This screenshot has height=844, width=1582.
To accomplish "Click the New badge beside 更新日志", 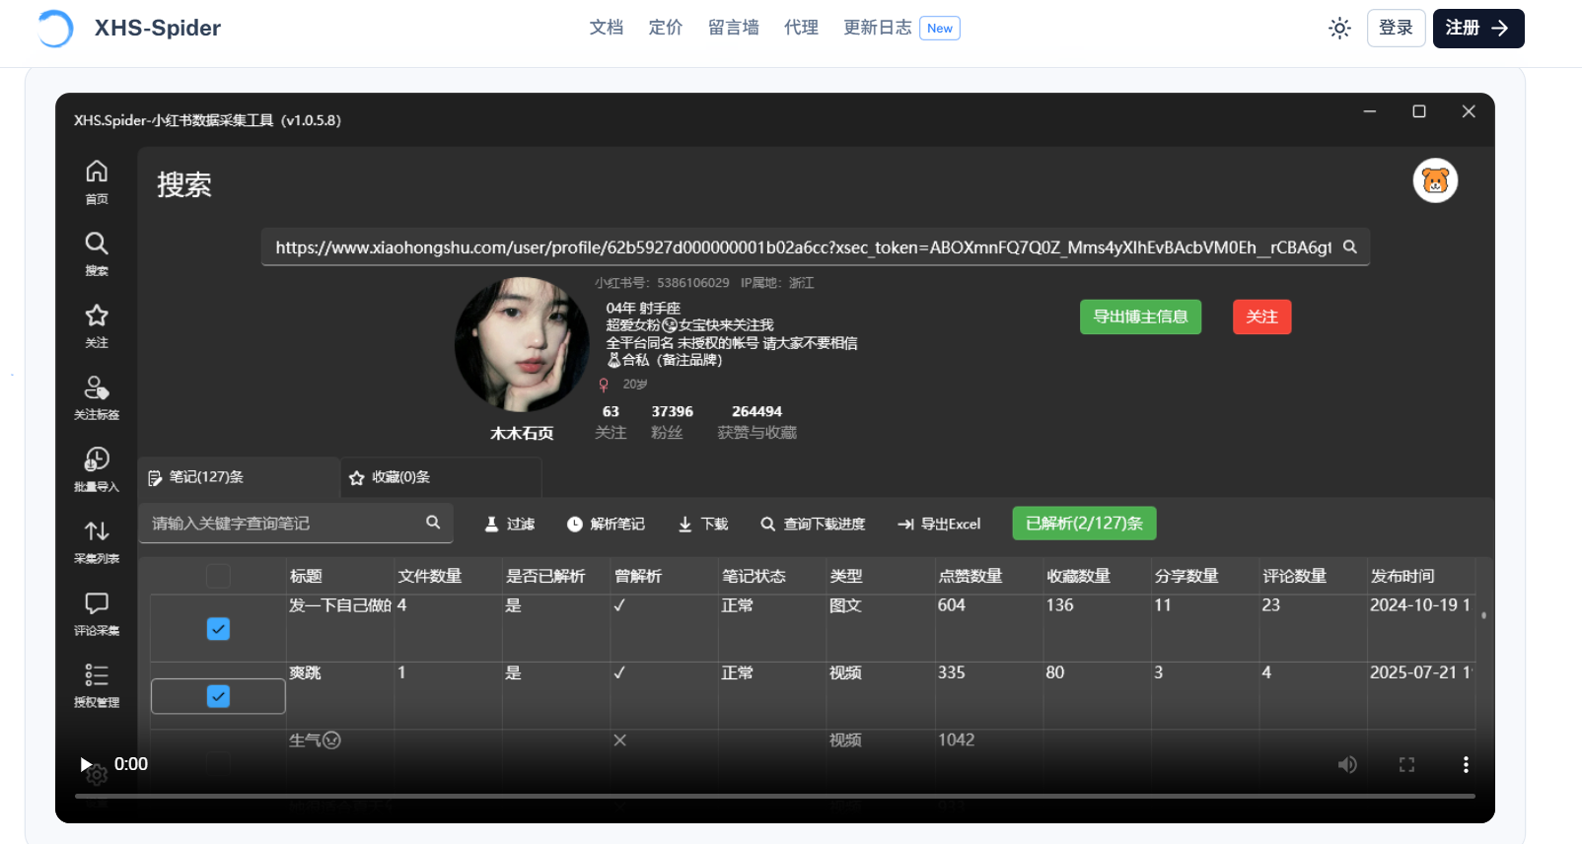I will [940, 29].
